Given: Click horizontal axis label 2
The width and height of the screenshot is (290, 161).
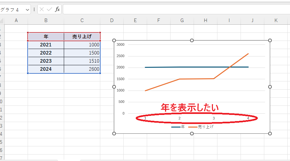Looking at the screenshot, I should point(179,118).
